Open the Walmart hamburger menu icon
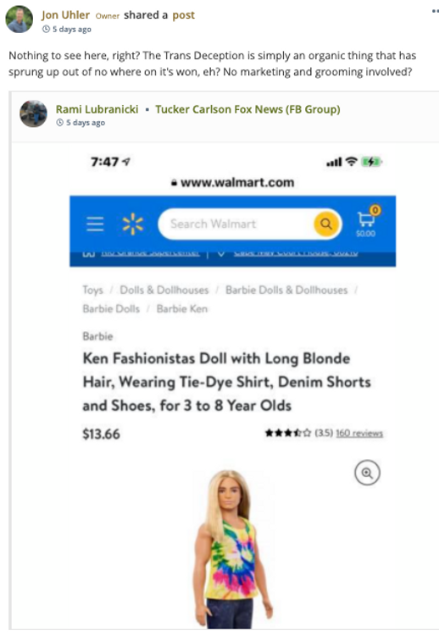 click(x=95, y=224)
